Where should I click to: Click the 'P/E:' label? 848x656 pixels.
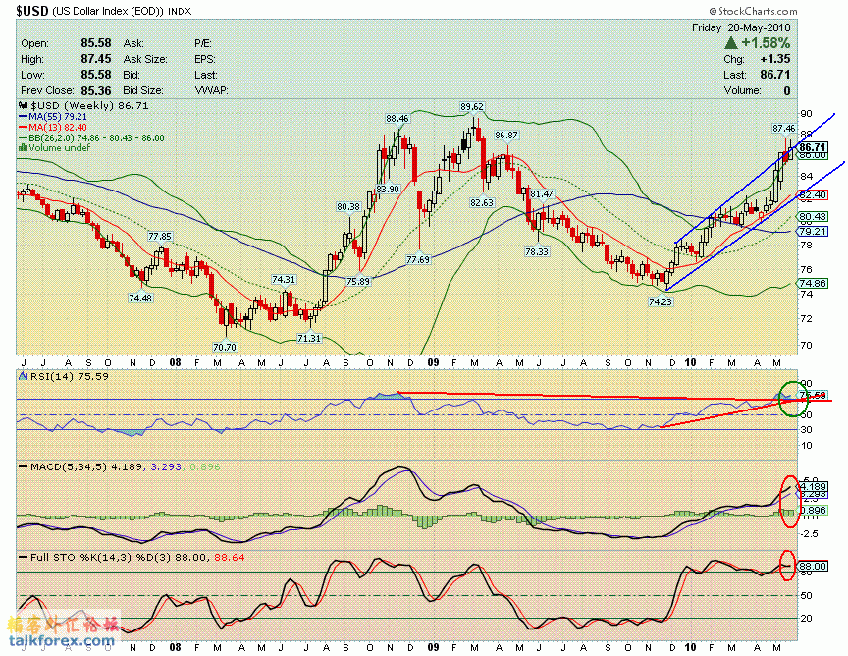pos(203,43)
